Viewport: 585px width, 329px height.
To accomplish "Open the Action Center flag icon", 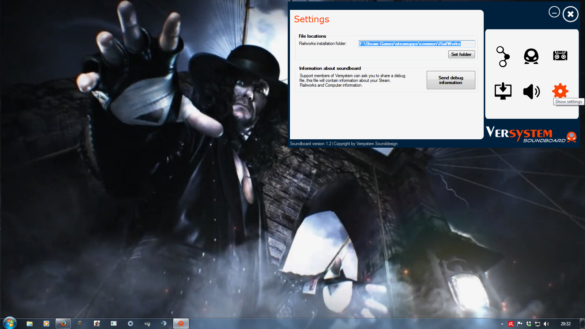I will [x=520, y=324].
